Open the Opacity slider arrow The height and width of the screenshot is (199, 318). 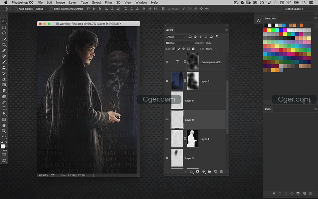click(x=216, y=43)
